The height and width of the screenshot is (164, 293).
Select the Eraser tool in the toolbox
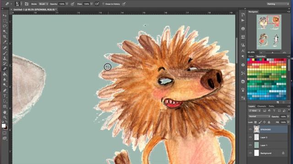click(5, 69)
